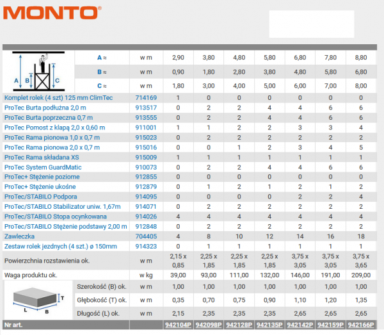
Task: Open ProTec/STABILO Podpora
Action: point(41,197)
